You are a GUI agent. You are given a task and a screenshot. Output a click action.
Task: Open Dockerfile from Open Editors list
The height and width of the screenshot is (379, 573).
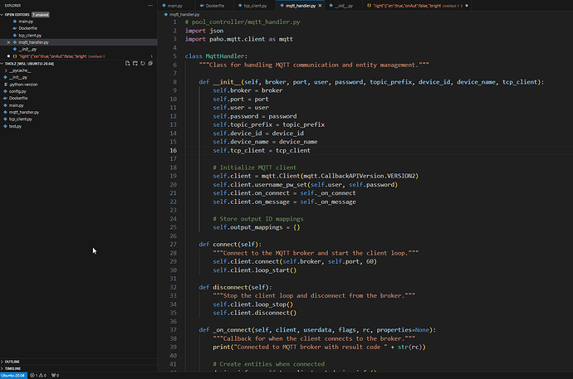point(27,28)
